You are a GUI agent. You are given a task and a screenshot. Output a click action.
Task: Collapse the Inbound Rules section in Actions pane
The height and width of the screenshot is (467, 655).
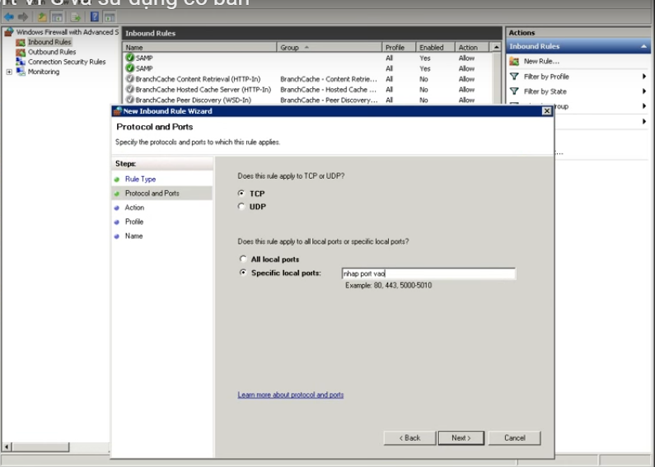click(643, 46)
